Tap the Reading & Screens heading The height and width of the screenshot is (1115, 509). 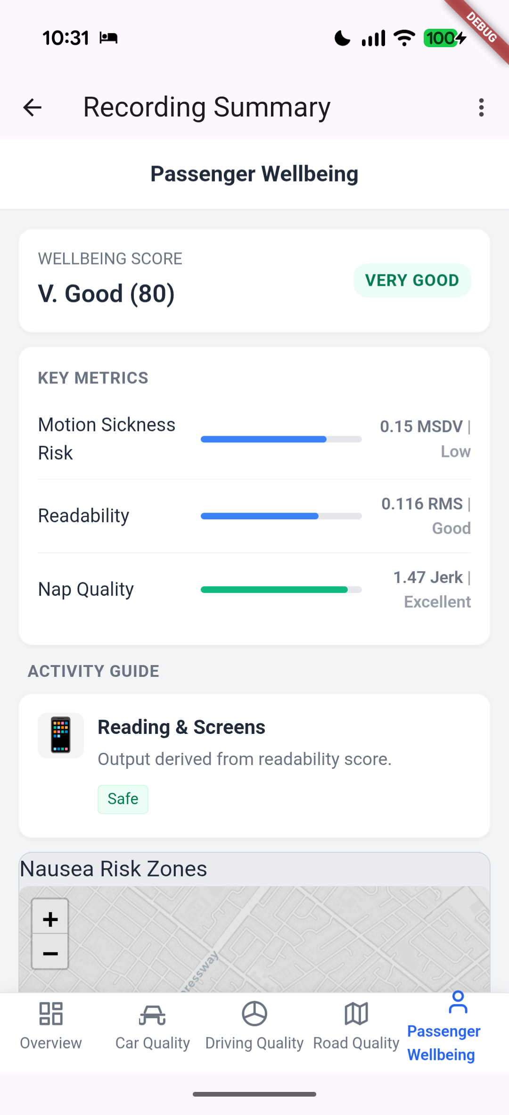pos(181,727)
